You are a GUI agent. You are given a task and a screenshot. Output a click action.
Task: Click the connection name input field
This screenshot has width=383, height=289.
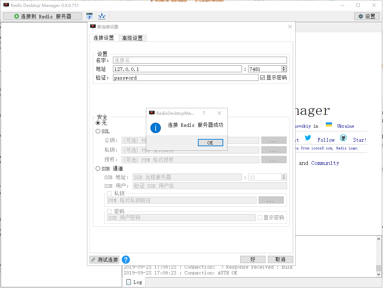(x=200, y=60)
